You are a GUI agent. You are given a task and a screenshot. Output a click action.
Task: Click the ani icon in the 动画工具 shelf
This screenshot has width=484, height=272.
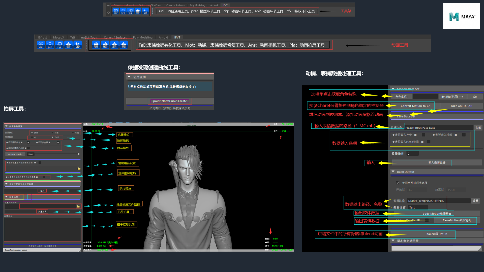[68, 45]
